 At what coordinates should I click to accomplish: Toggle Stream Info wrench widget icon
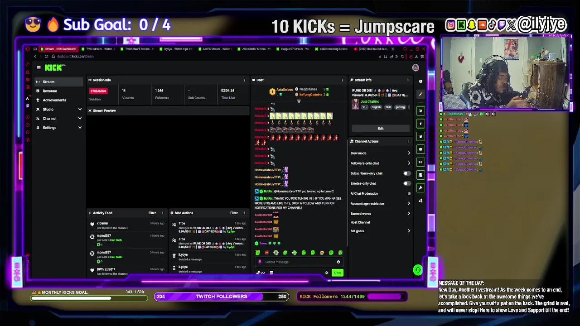tap(420, 187)
